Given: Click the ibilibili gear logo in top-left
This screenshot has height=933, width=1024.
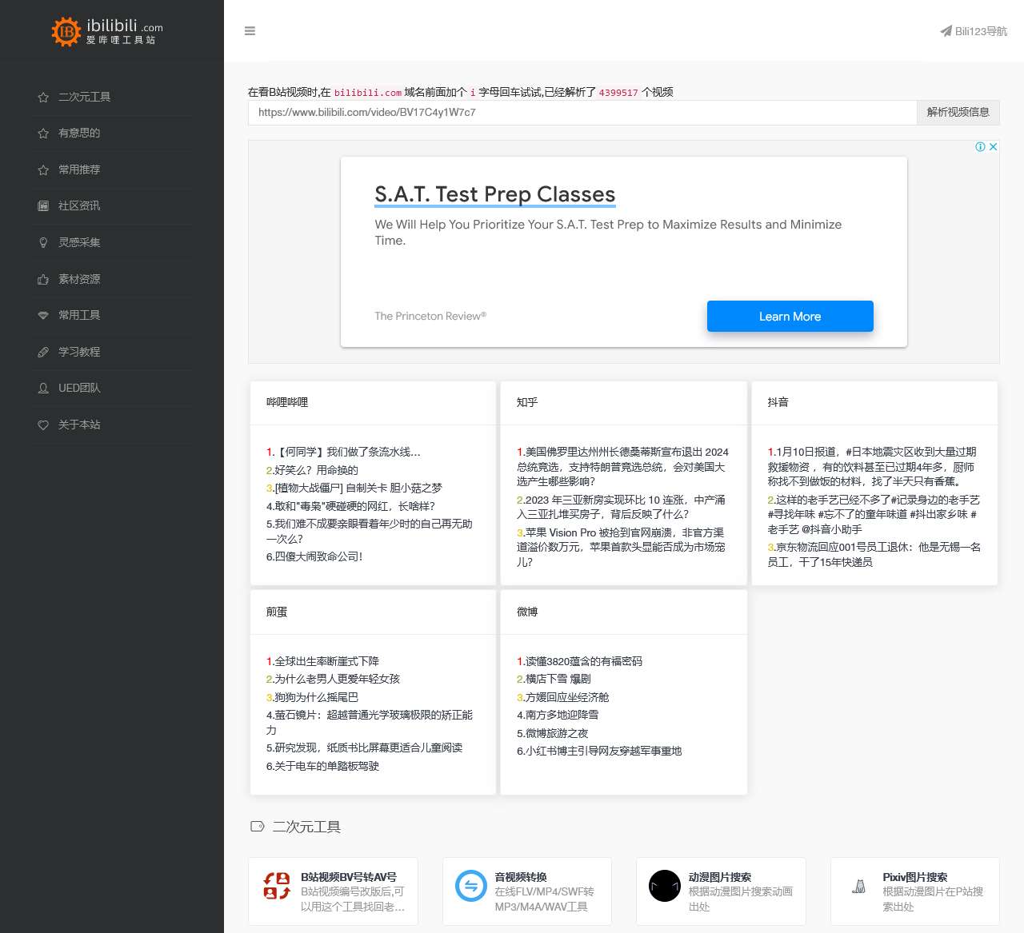Looking at the screenshot, I should (x=66, y=31).
